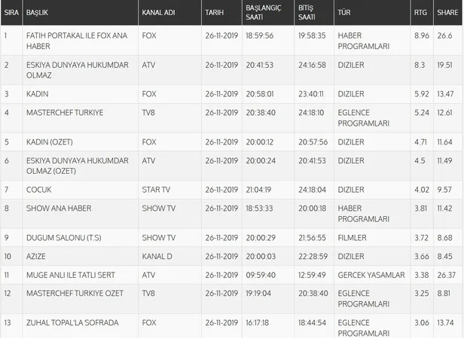Select MUGE ANLI ILE TATLI SERT title

click(71, 275)
